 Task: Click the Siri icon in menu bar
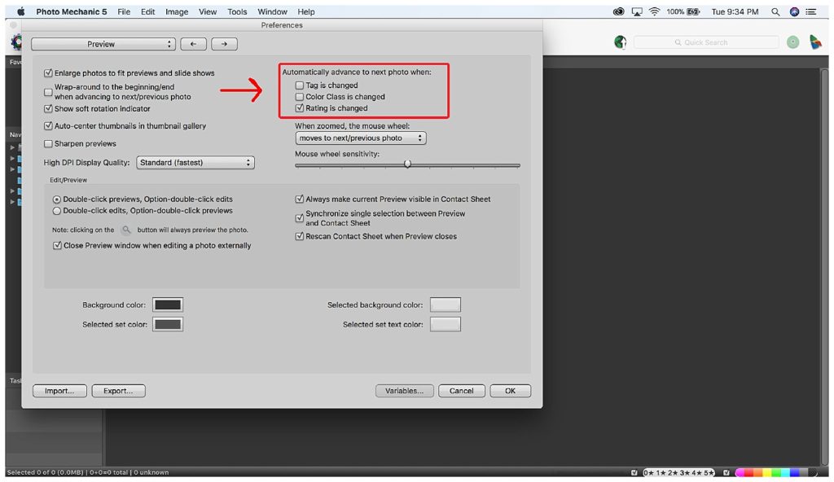pos(794,11)
